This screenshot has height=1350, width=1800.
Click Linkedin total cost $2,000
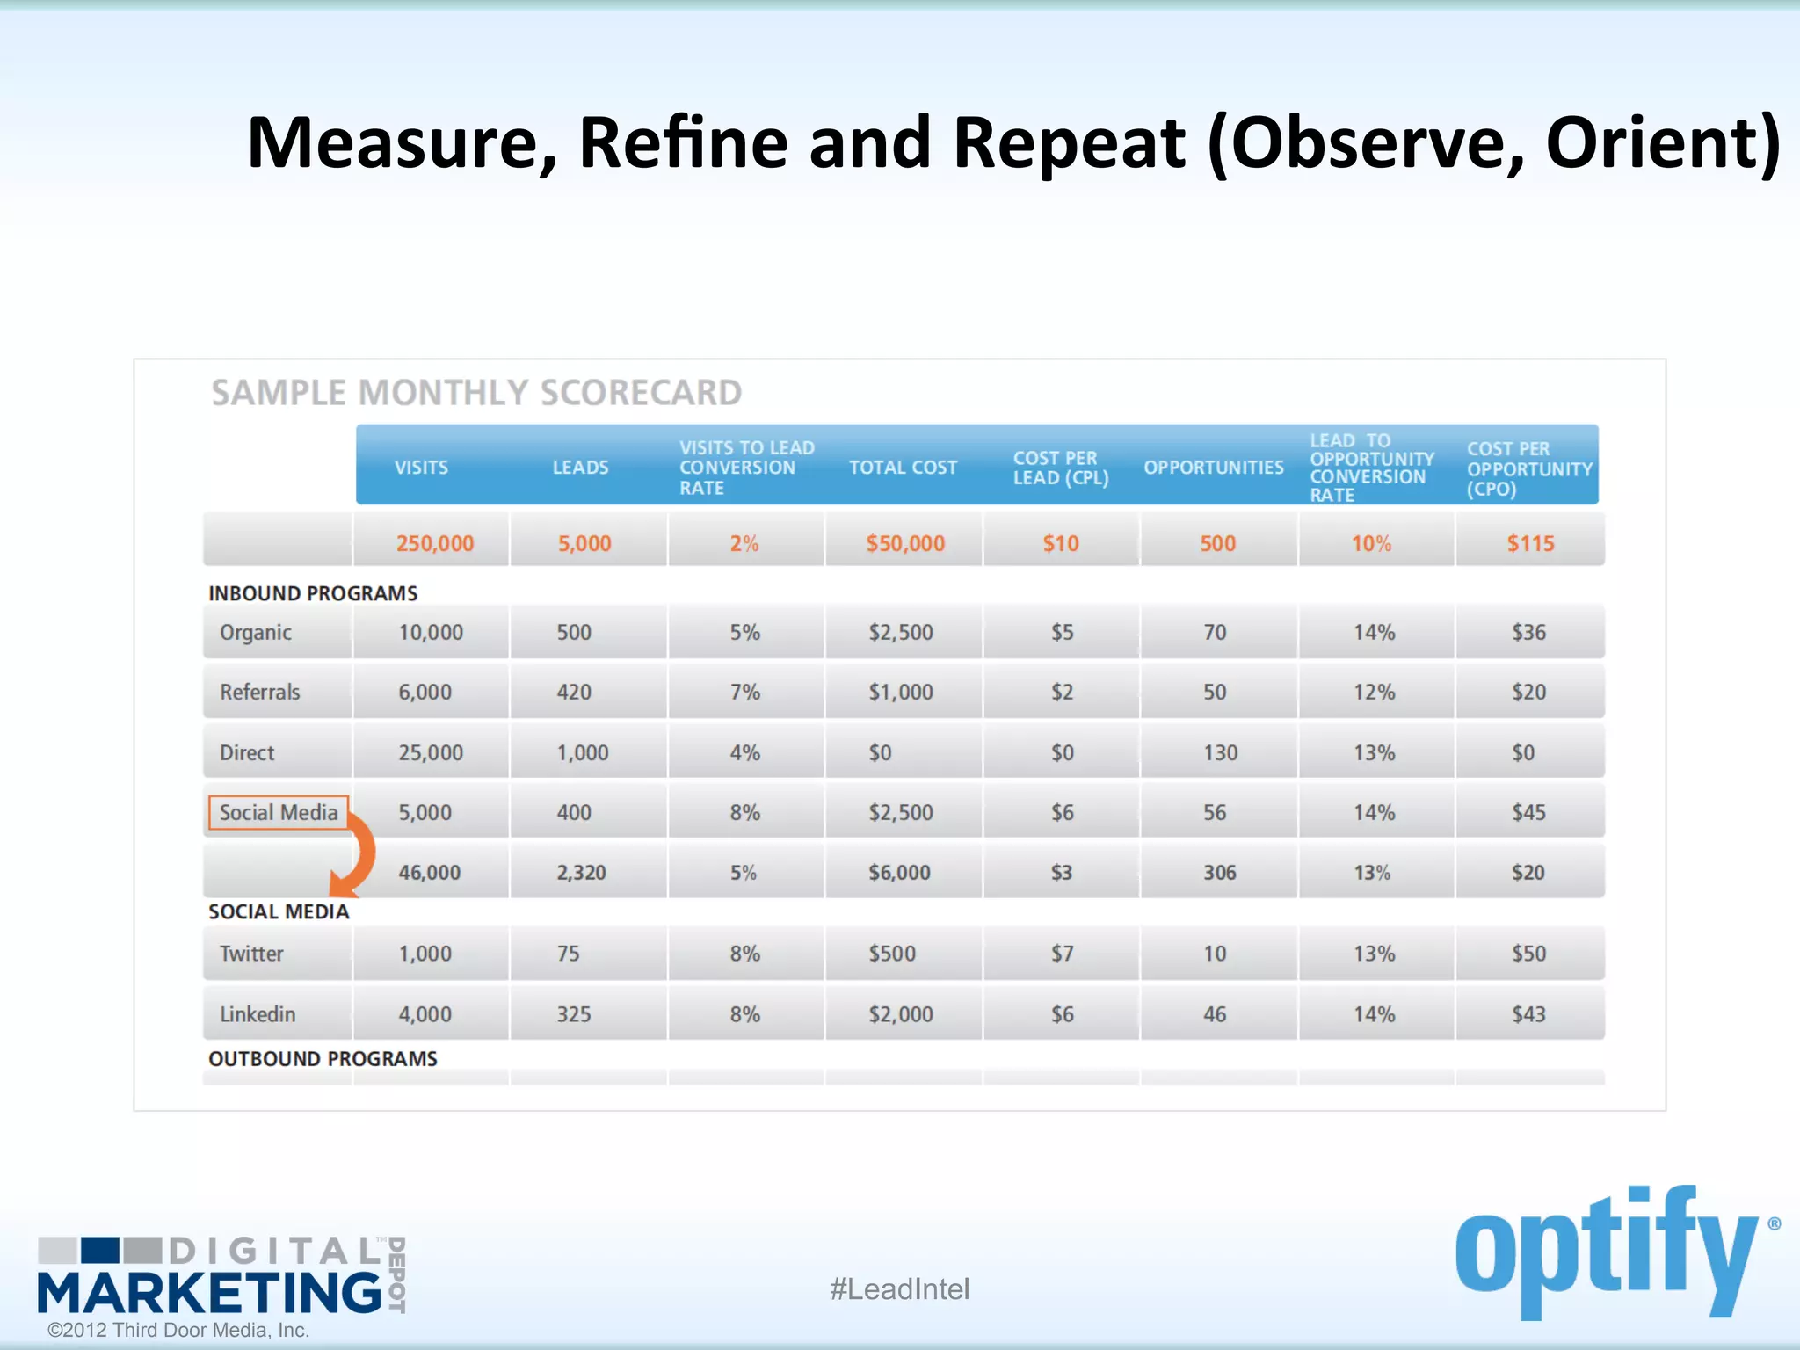tap(901, 1014)
